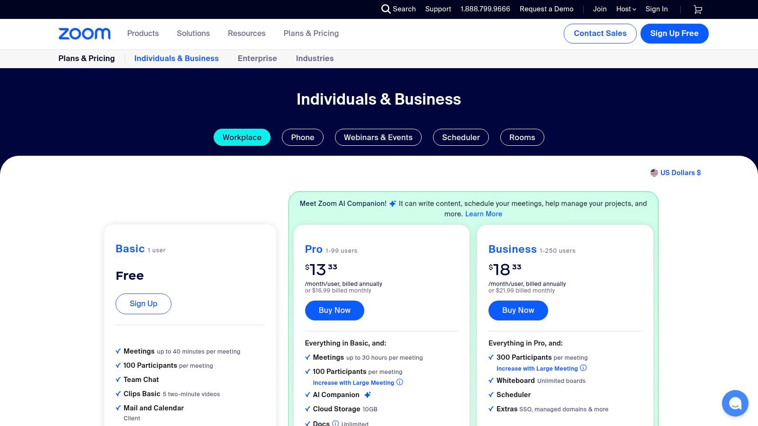Open the Products menu

coord(143,34)
